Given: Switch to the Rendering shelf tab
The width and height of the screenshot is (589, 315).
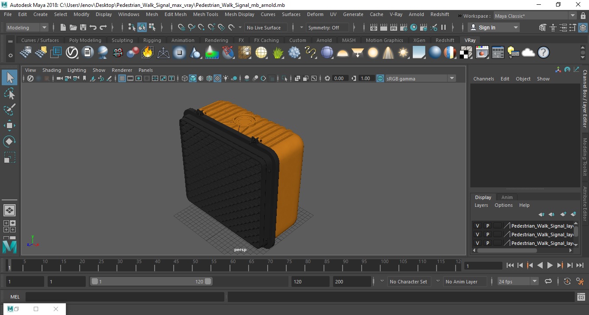Looking at the screenshot, I should coord(216,40).
